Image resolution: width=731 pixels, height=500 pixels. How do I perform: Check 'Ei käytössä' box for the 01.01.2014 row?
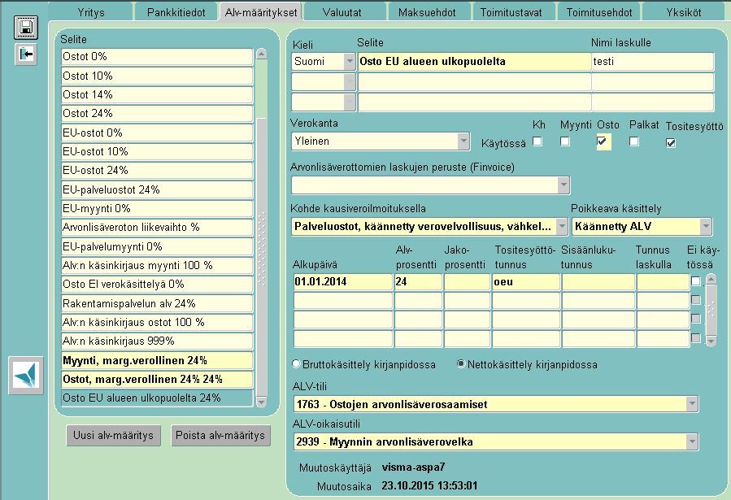[695, 281]
